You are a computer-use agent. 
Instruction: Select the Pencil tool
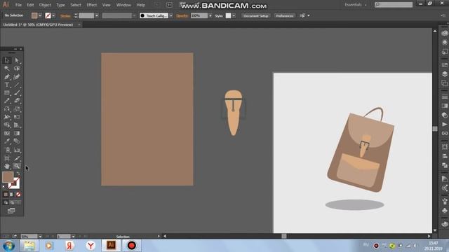pyautogui.click(x=7, y=101)
